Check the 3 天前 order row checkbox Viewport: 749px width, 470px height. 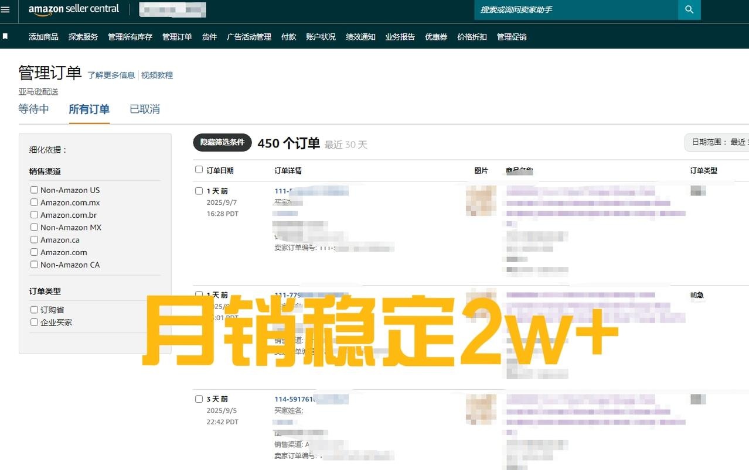199,399
